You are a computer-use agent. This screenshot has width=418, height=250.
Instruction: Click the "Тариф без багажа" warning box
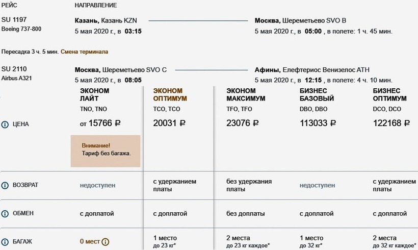click(x=105, y=151)
